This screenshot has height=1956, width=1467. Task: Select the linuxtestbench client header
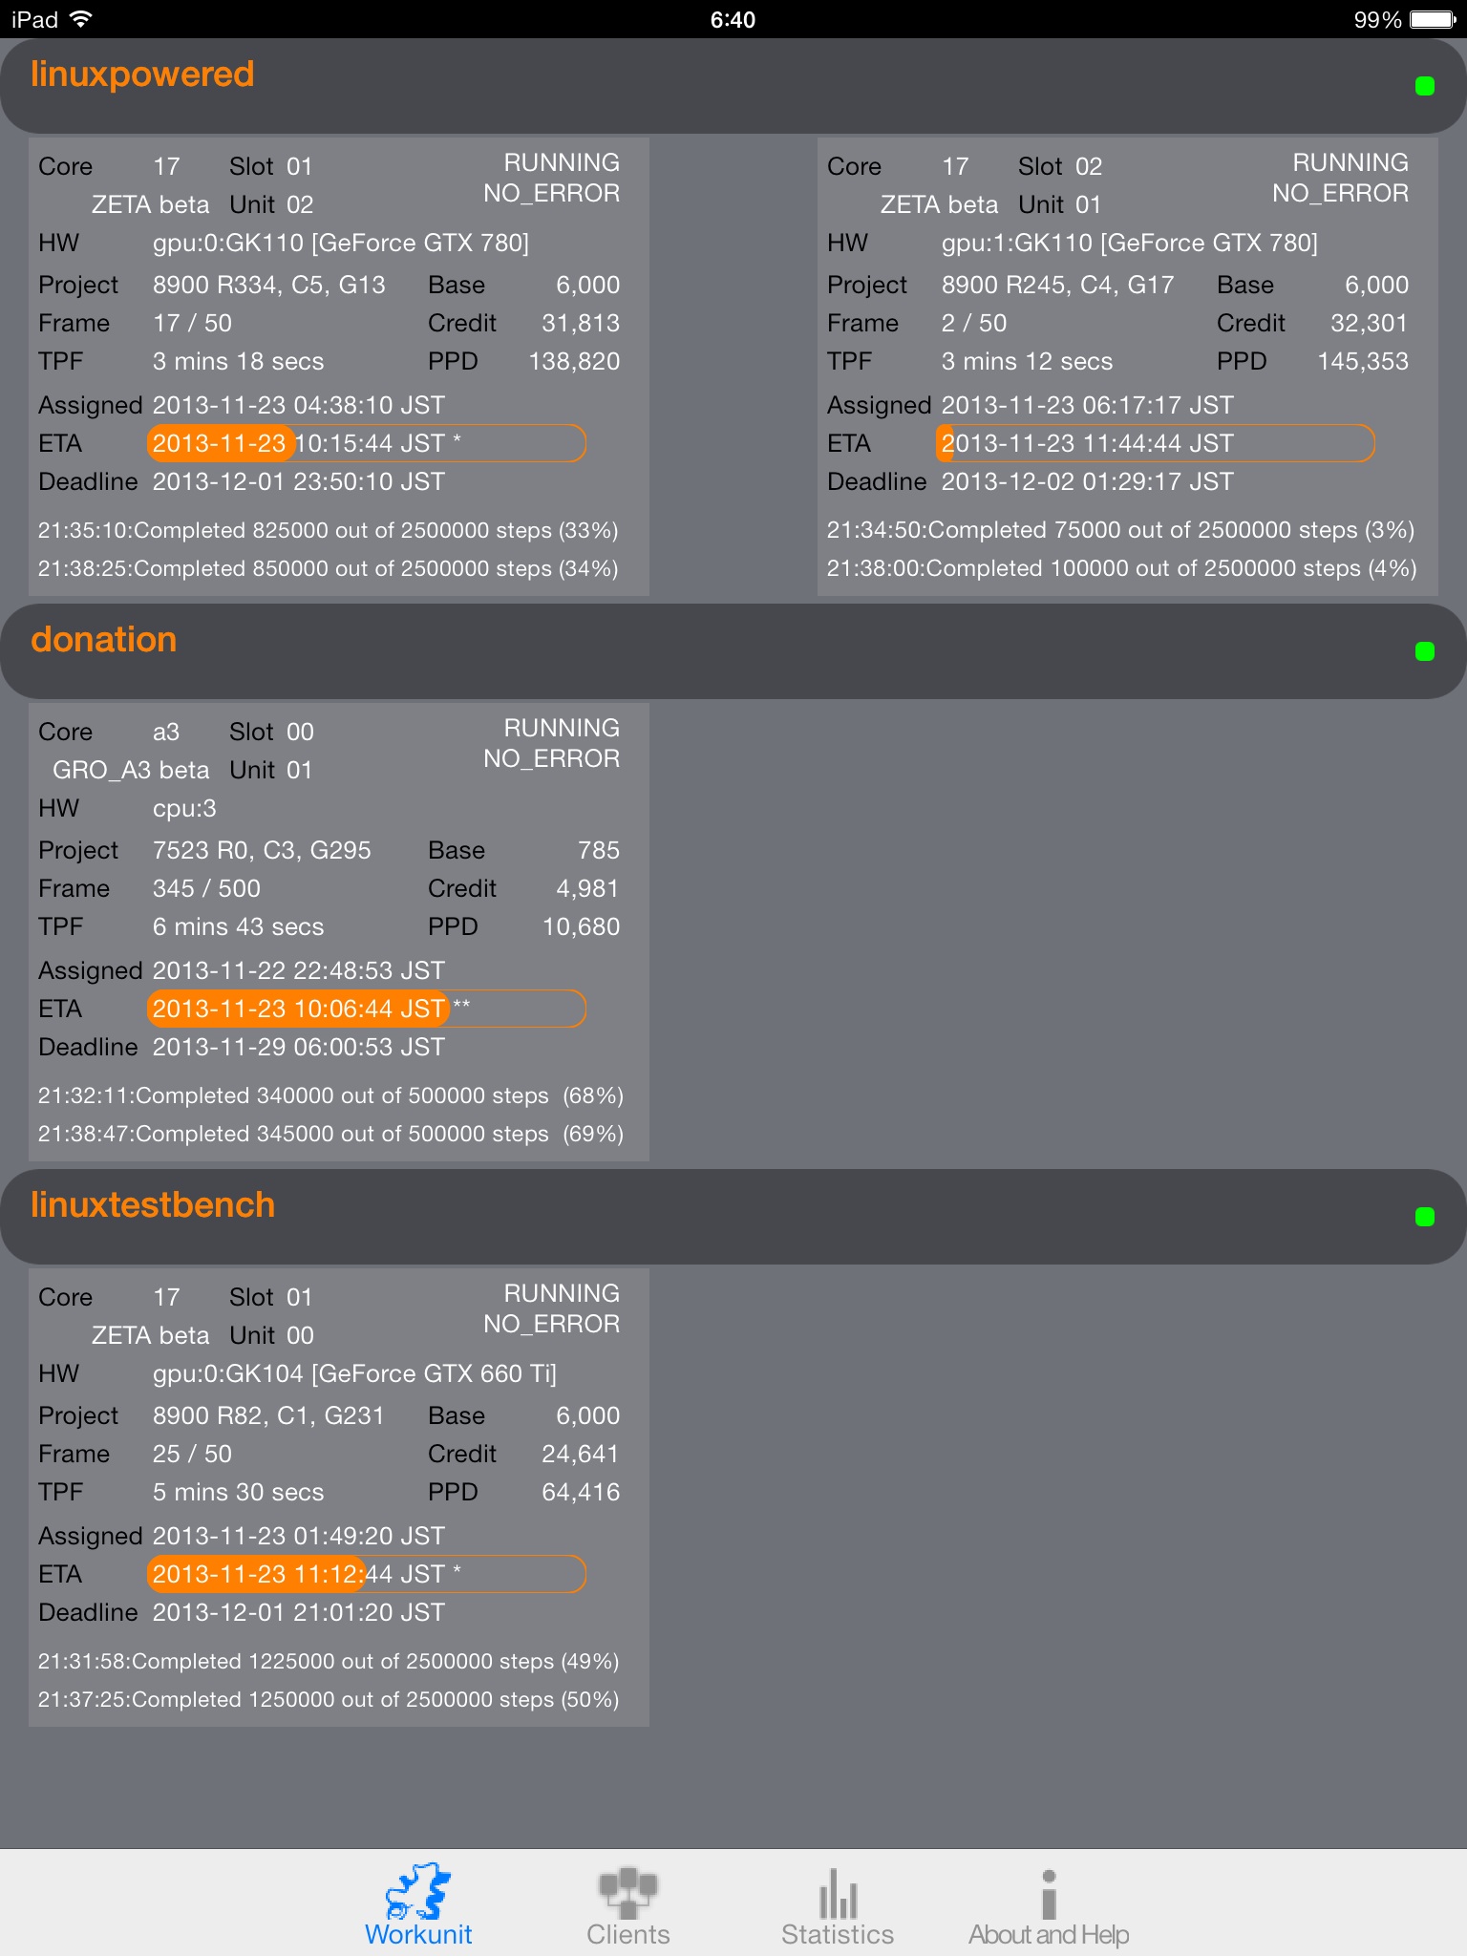(733, 1217)
